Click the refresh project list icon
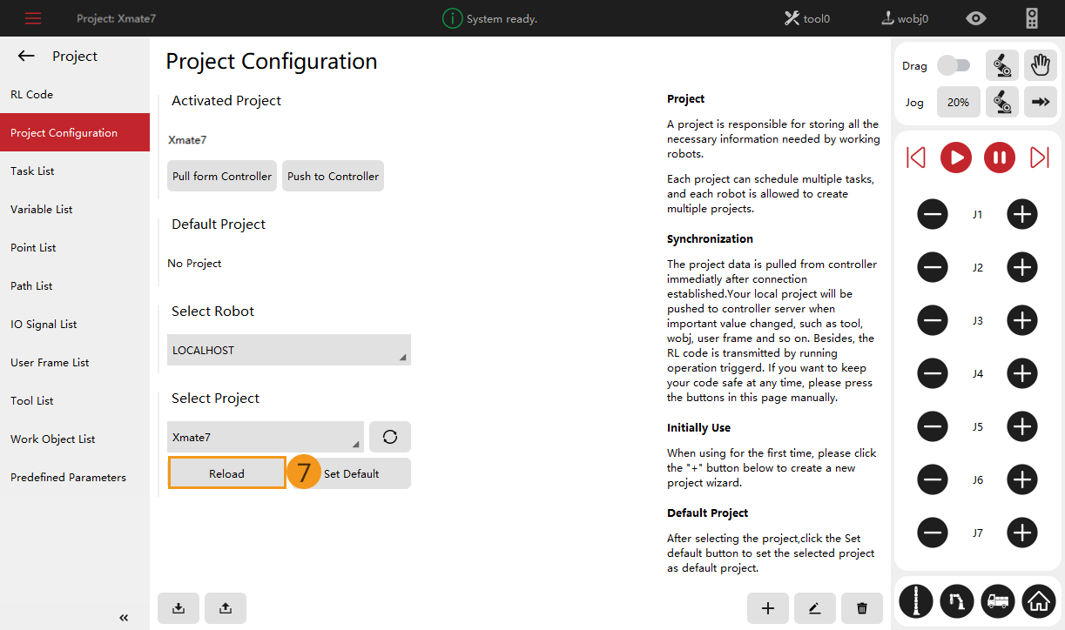 (389, 437)
